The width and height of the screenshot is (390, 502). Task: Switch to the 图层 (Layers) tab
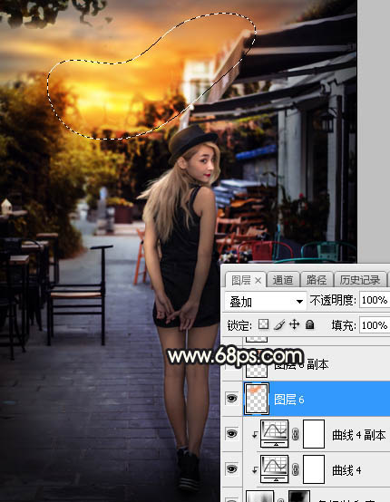[245, 281]
